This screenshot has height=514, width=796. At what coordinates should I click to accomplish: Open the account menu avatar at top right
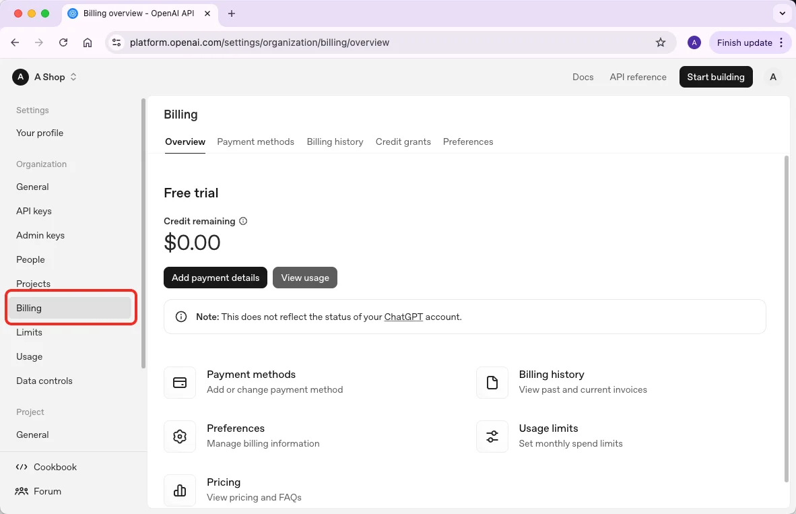773,77
